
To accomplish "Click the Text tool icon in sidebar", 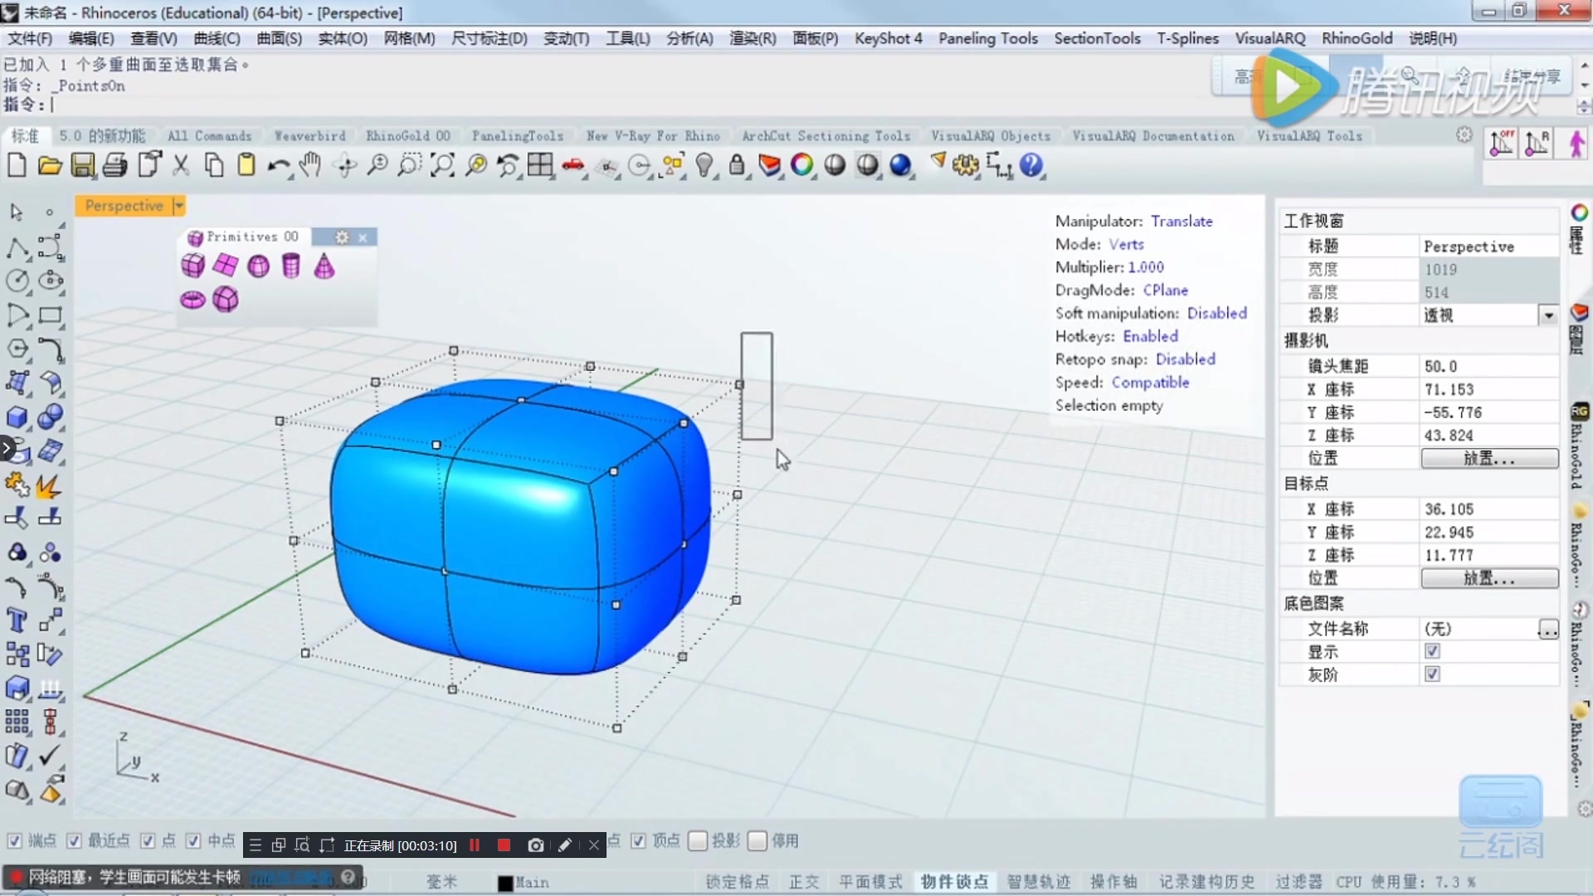I will [x=17, y=621].
